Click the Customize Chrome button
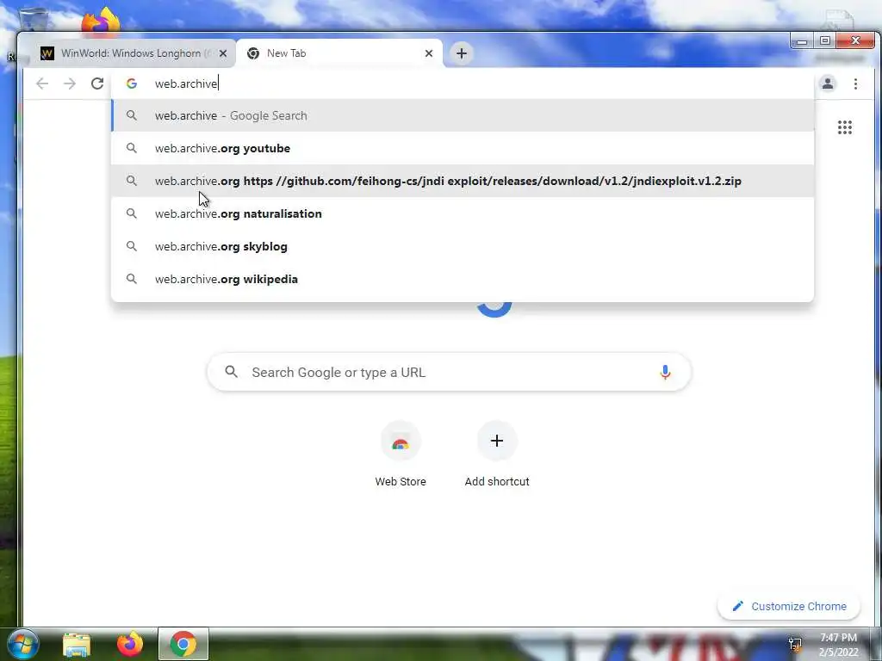The width and height of the screenshot is (882, 661). [x=789, y=606]
